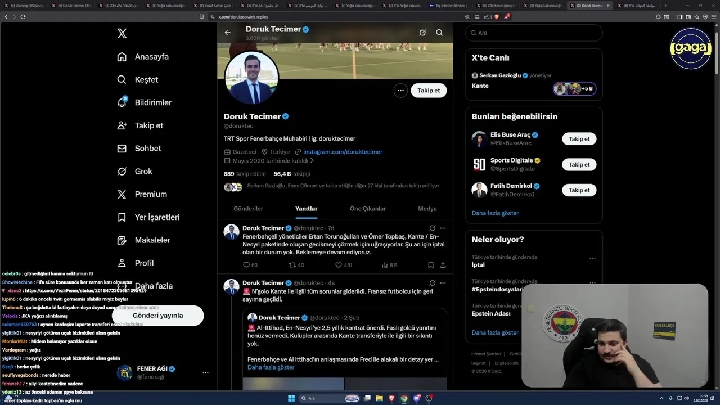Open the Hizmet Şartları footer link
720x405 pixels.
click(486, 354)
